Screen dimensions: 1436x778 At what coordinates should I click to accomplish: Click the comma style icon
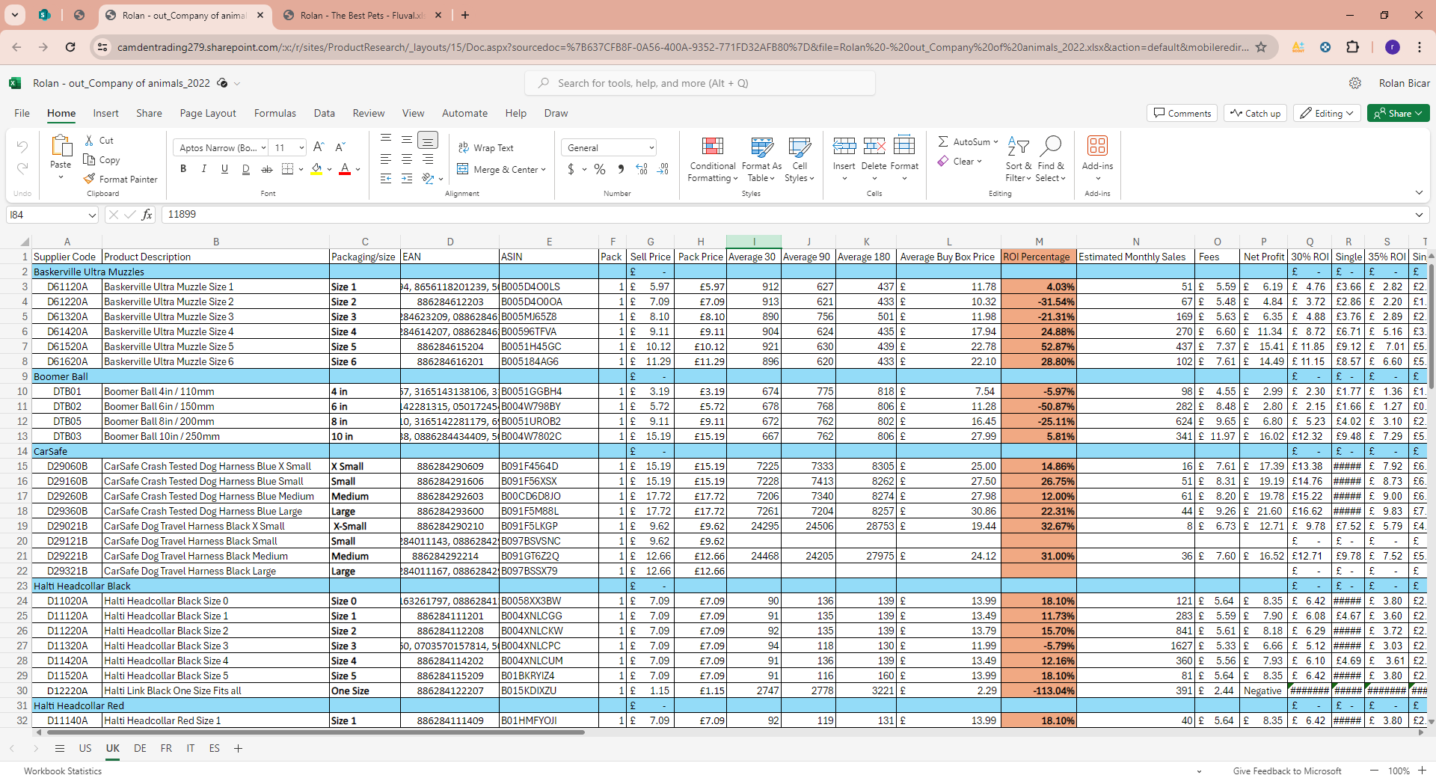coord(621,169)
